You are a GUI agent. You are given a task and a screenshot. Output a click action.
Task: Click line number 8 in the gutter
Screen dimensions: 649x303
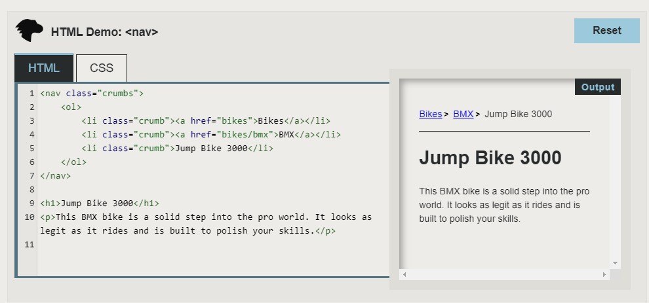(x=32, y=190)
